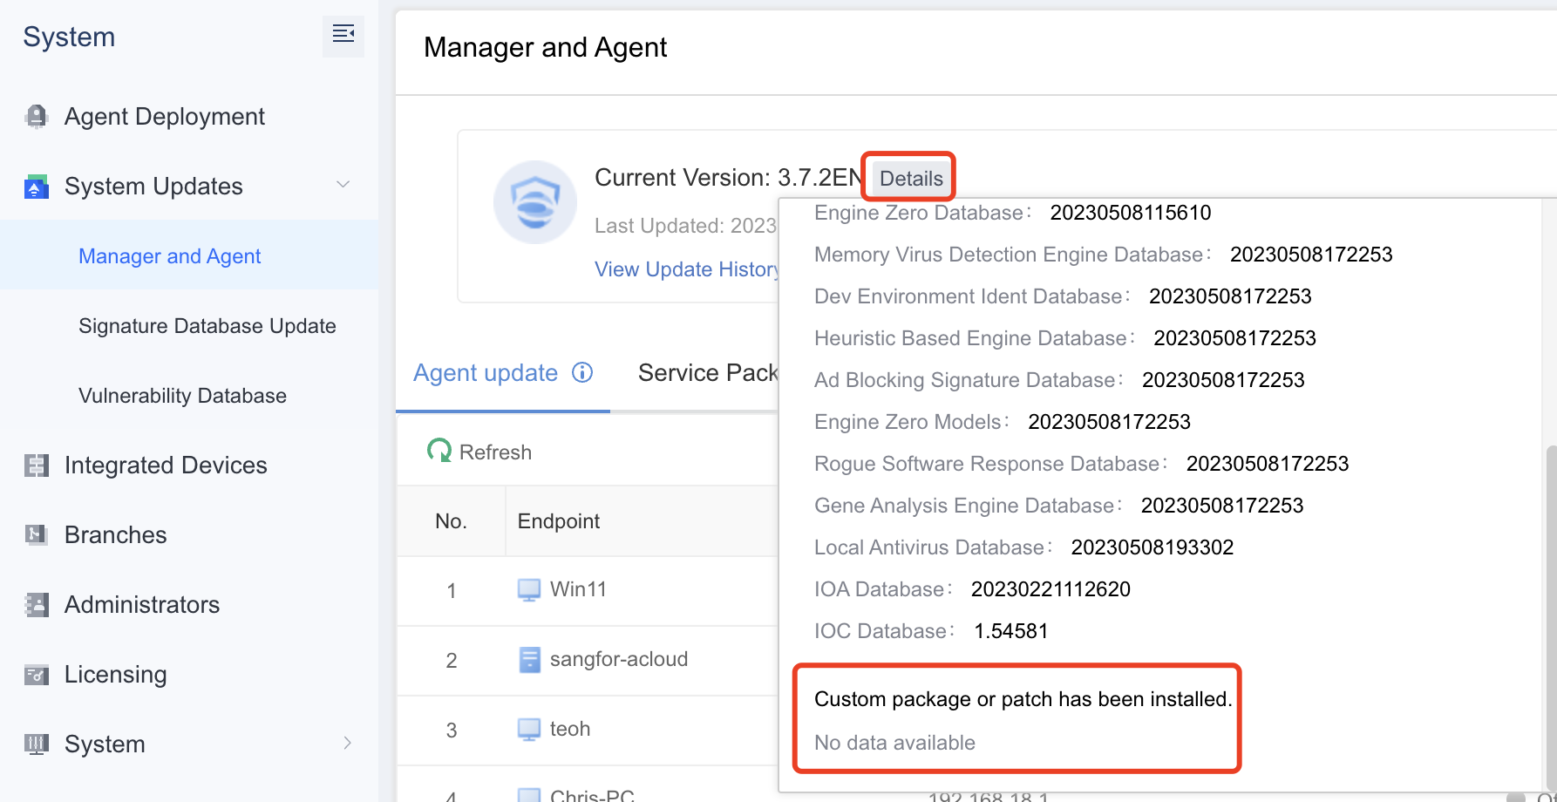Click the green Refresh icon
The width and height of the screenshot is (1557, 802).
pyautogui.click(x=439, y=452)
